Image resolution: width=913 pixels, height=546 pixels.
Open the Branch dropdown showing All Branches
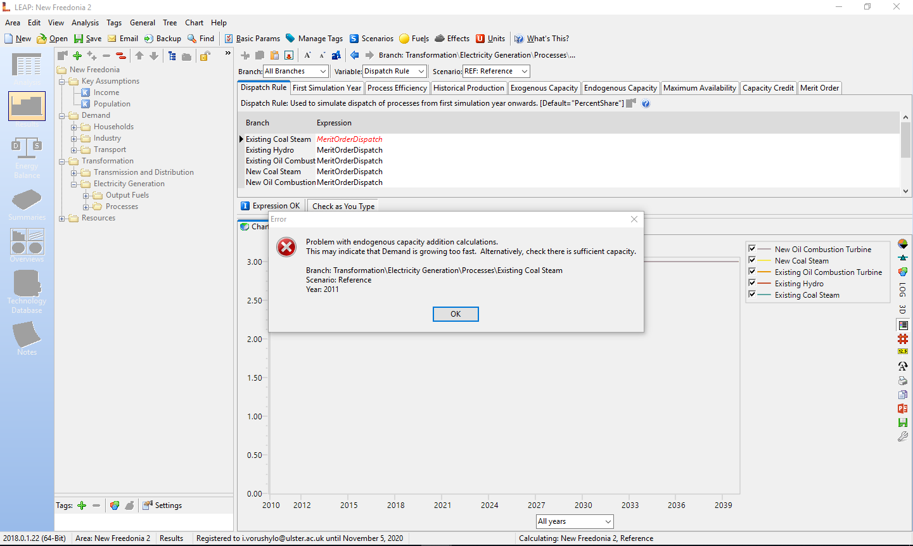tap(296, 72)
